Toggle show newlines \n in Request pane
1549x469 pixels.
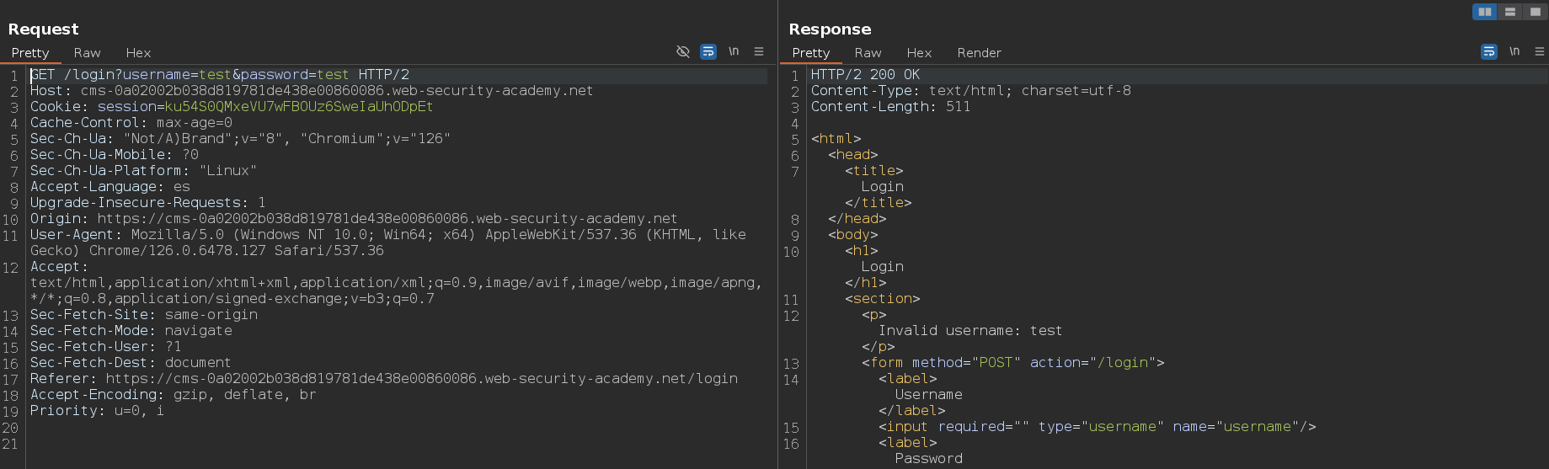click(734, 51)
